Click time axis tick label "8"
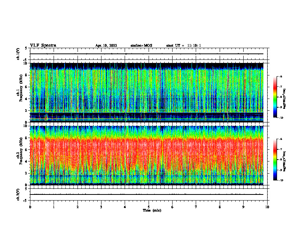This screenshot has height=232, width=301. [x=220, y=207]
